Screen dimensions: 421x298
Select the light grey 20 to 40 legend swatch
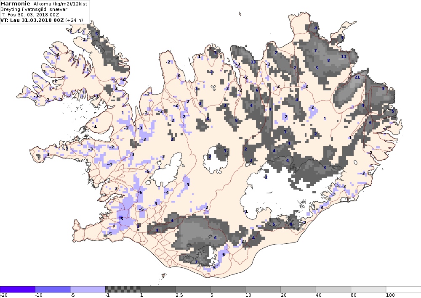pyautogui.click(x=298, y=290)
